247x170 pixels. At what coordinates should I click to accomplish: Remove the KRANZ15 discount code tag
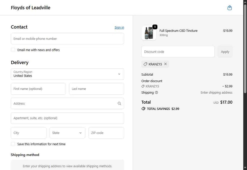165,64
